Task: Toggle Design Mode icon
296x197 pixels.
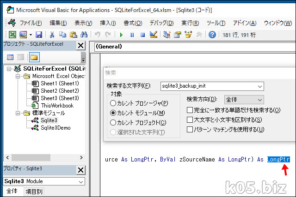Action: 153,35
